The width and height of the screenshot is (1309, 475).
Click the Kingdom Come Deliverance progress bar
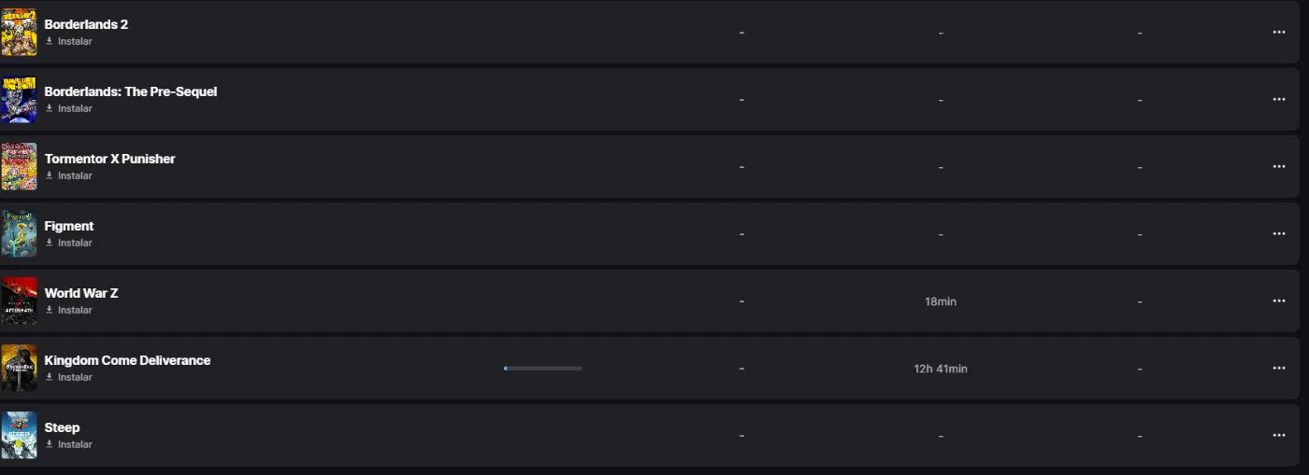point(542,369)
